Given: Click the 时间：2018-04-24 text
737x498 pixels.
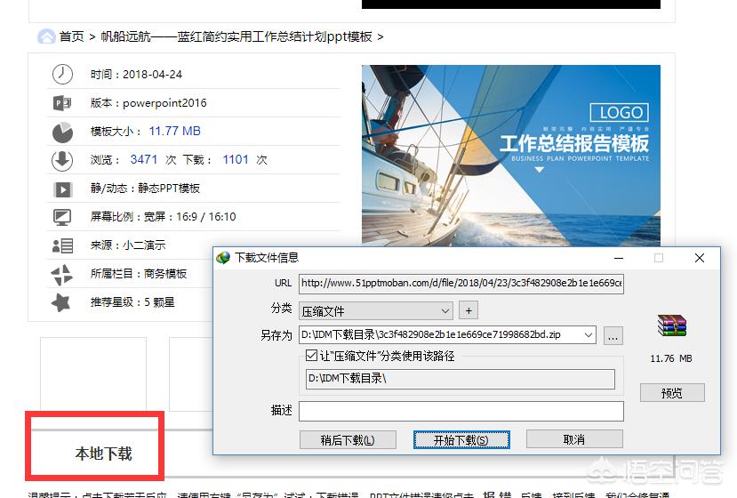Looking at the screenshot, I should pyautogui.click(x=136, y=75).
